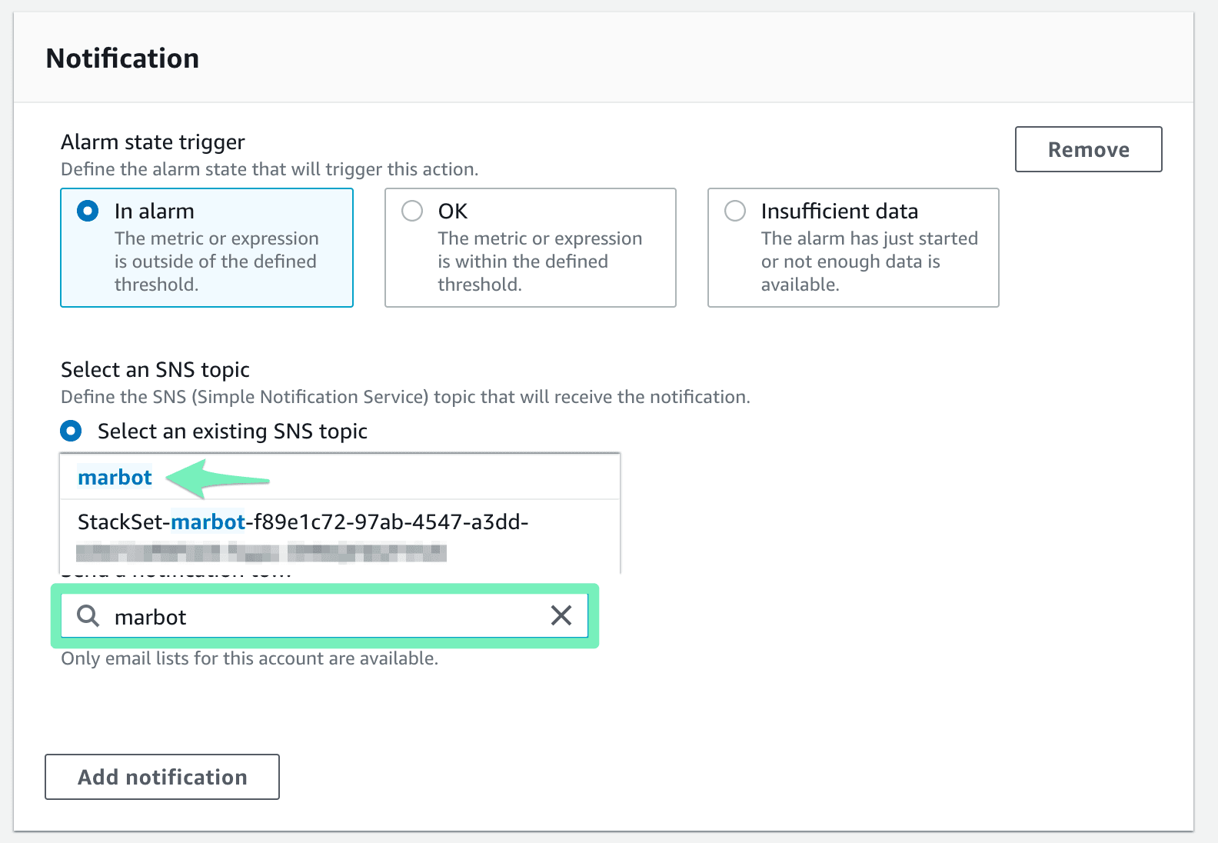Select the Insufficient data state trigger
Screen dimensions: 1218x843
pyautogui.click(x=853, y=248)
